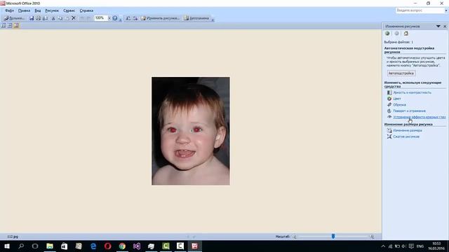Screen dimensions: 449x252
Task: Open dropdown of Введите вопрос help box
Action: click(x=446, y=10)
